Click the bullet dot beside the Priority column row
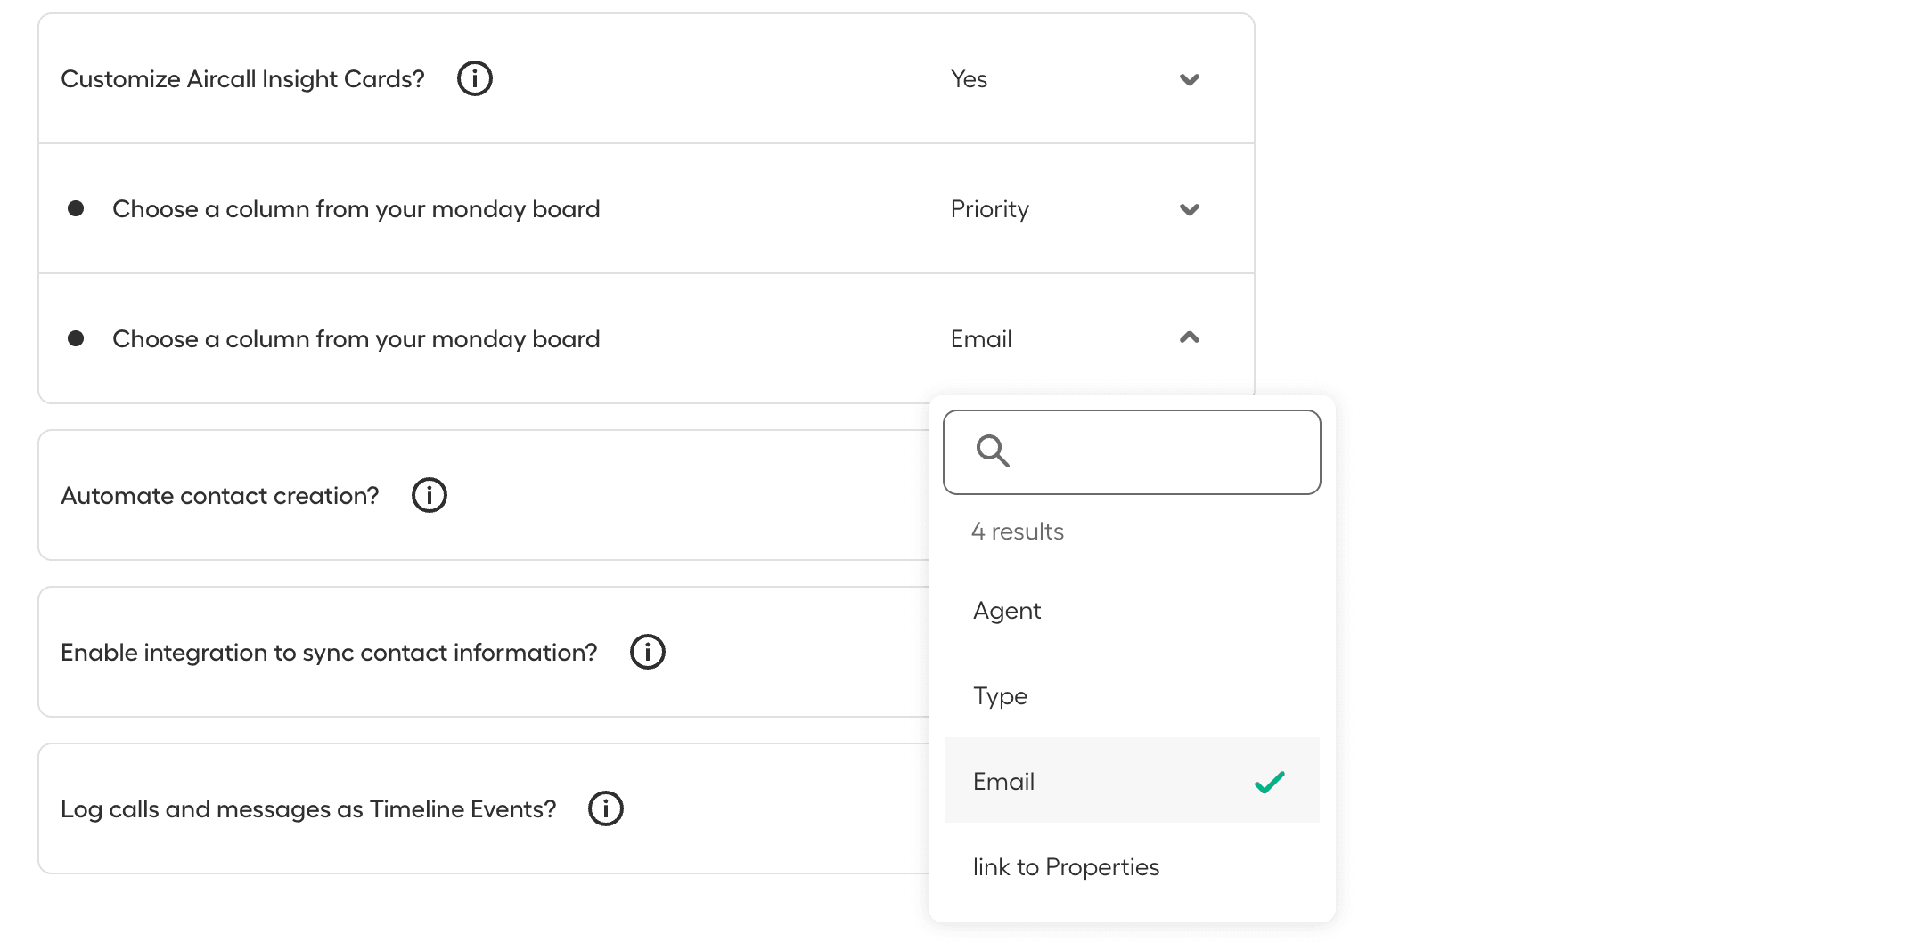The width and height of the screenshot is (1923, 942). tap(76, 208)
